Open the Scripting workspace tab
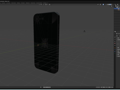Screen dimensions: 120x90 pos(45,3)
